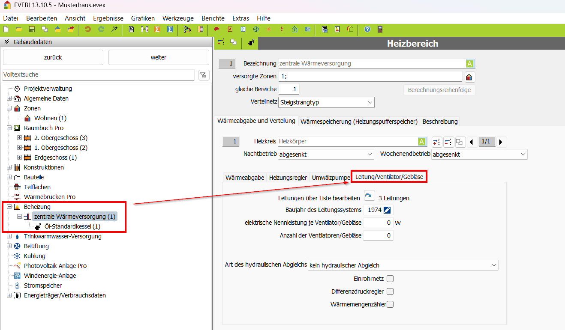The width and height of the screenshot is (565, 330).
Task: Toggle the Wärmemengenzähler checkbox
Action: pyautogui.click(x=390, y=305)
